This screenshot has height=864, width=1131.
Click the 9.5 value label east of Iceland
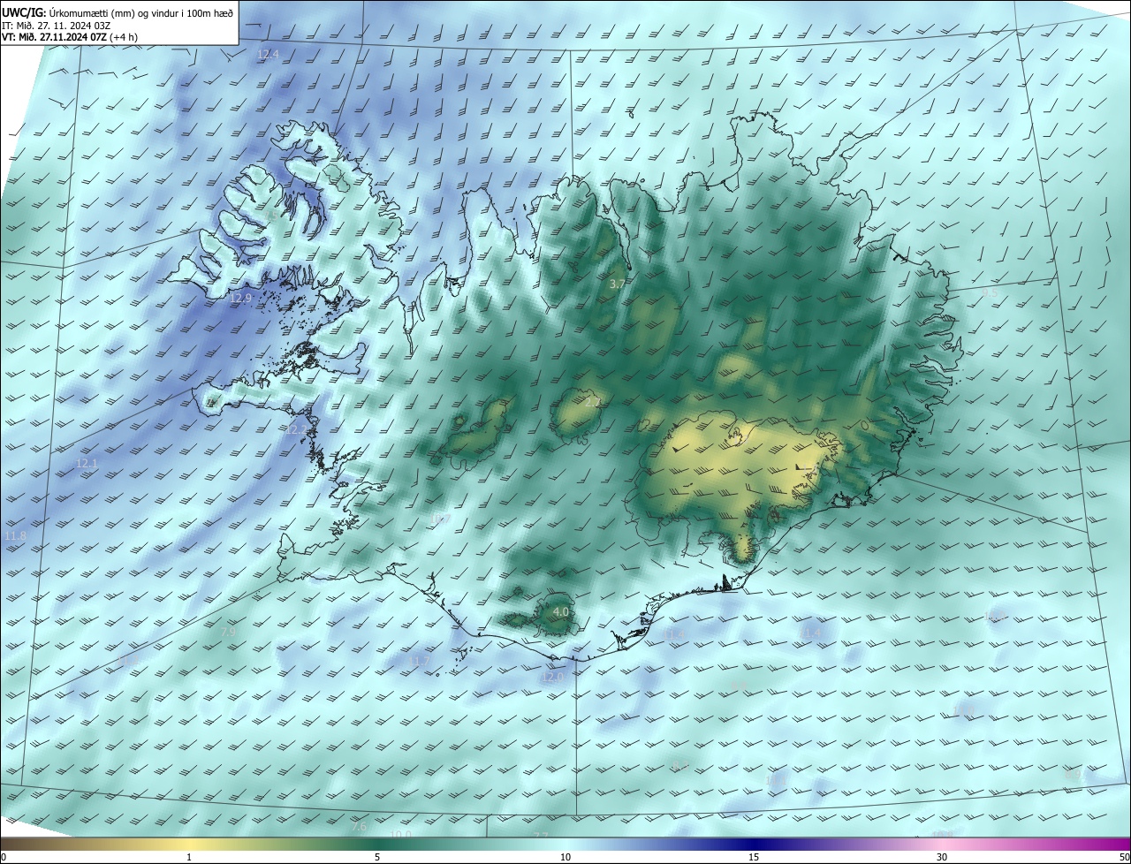tap(991, 292)
